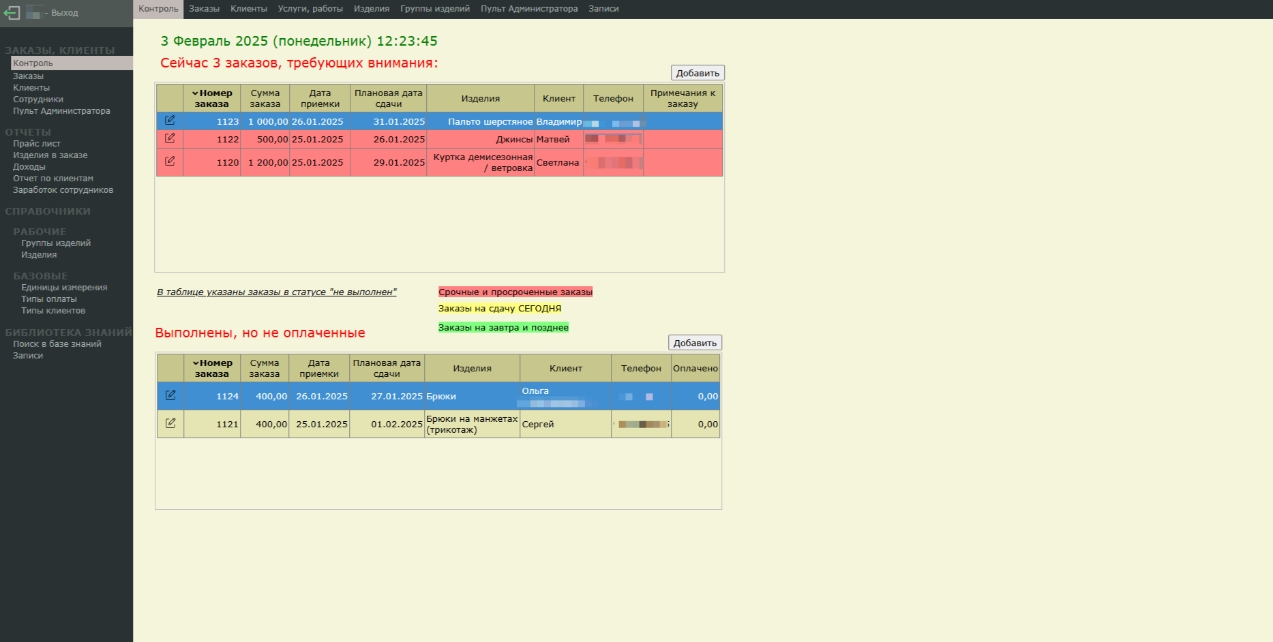Open Услуги, работы in top menu
This screenshot has height=642, width=1273.
tap(310, 9)
